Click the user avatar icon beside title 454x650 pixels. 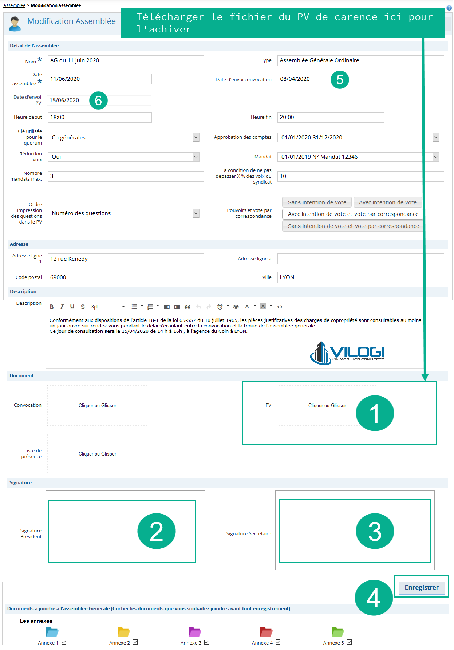15,24
